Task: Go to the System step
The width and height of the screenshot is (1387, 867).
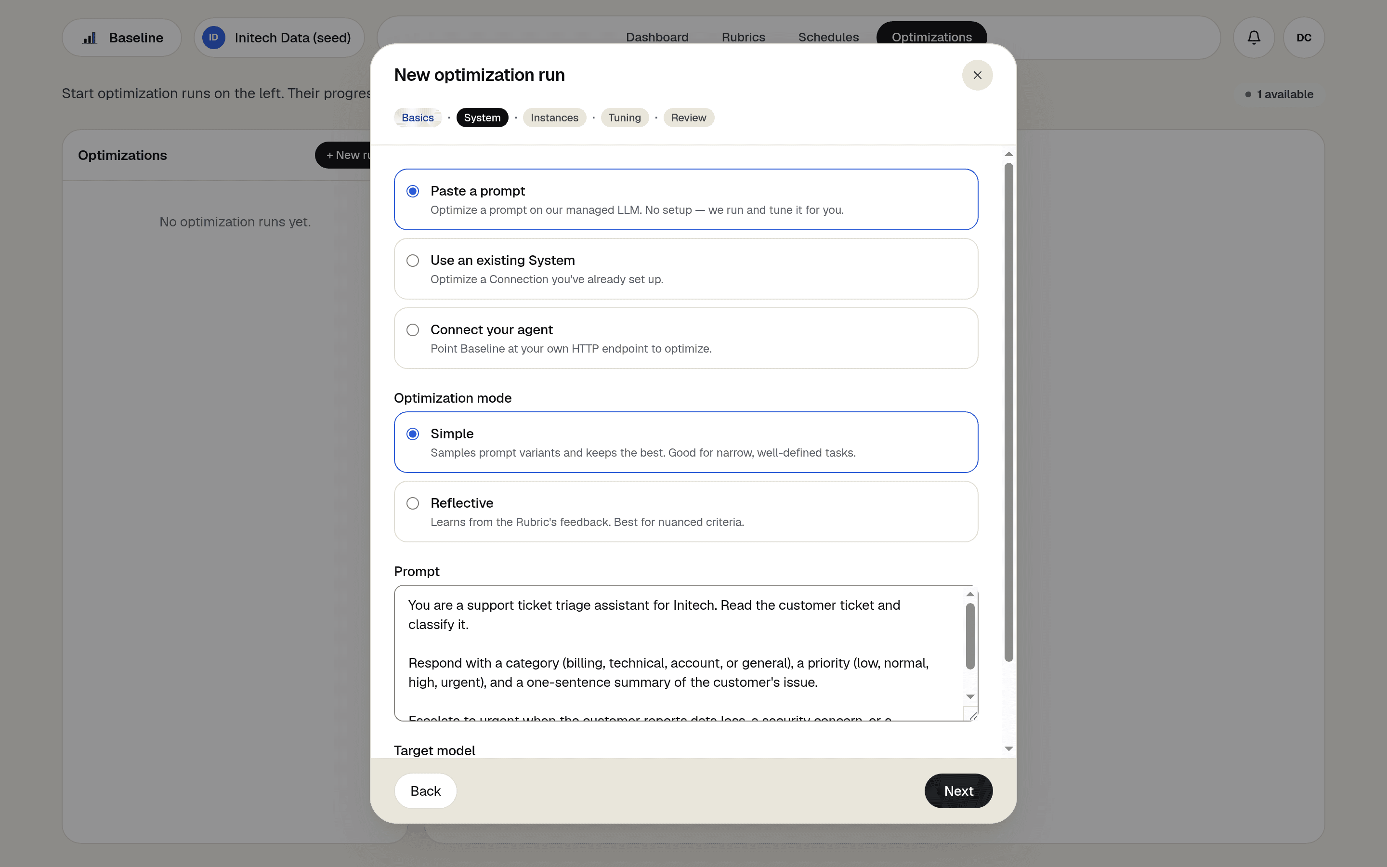Action: coord(482,118)
